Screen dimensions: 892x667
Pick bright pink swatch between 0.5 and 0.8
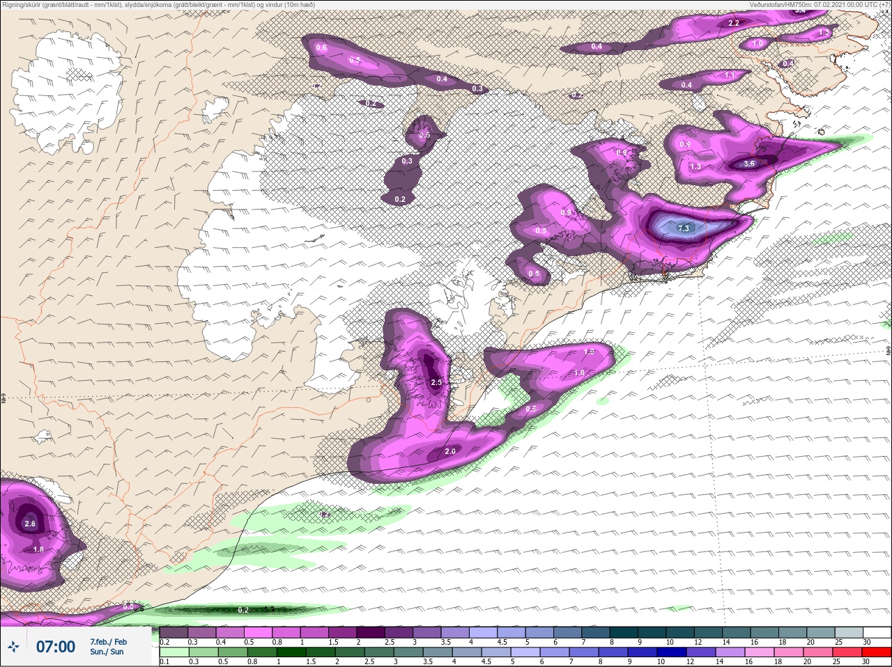tap(259, 632)
